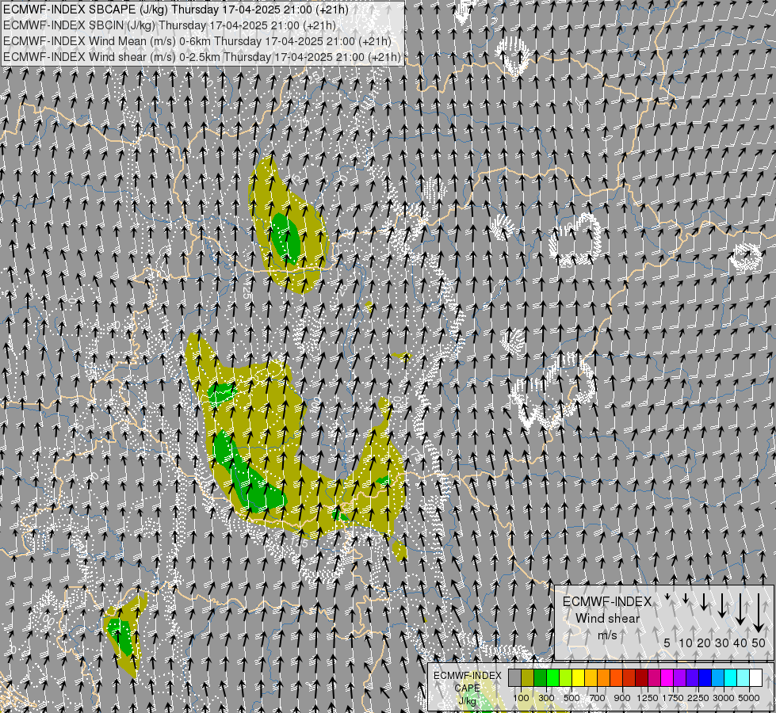Click the 40 m/s wind shear legend arrow
The height and width of the screenshot is (713, 776).
[740, 609]
